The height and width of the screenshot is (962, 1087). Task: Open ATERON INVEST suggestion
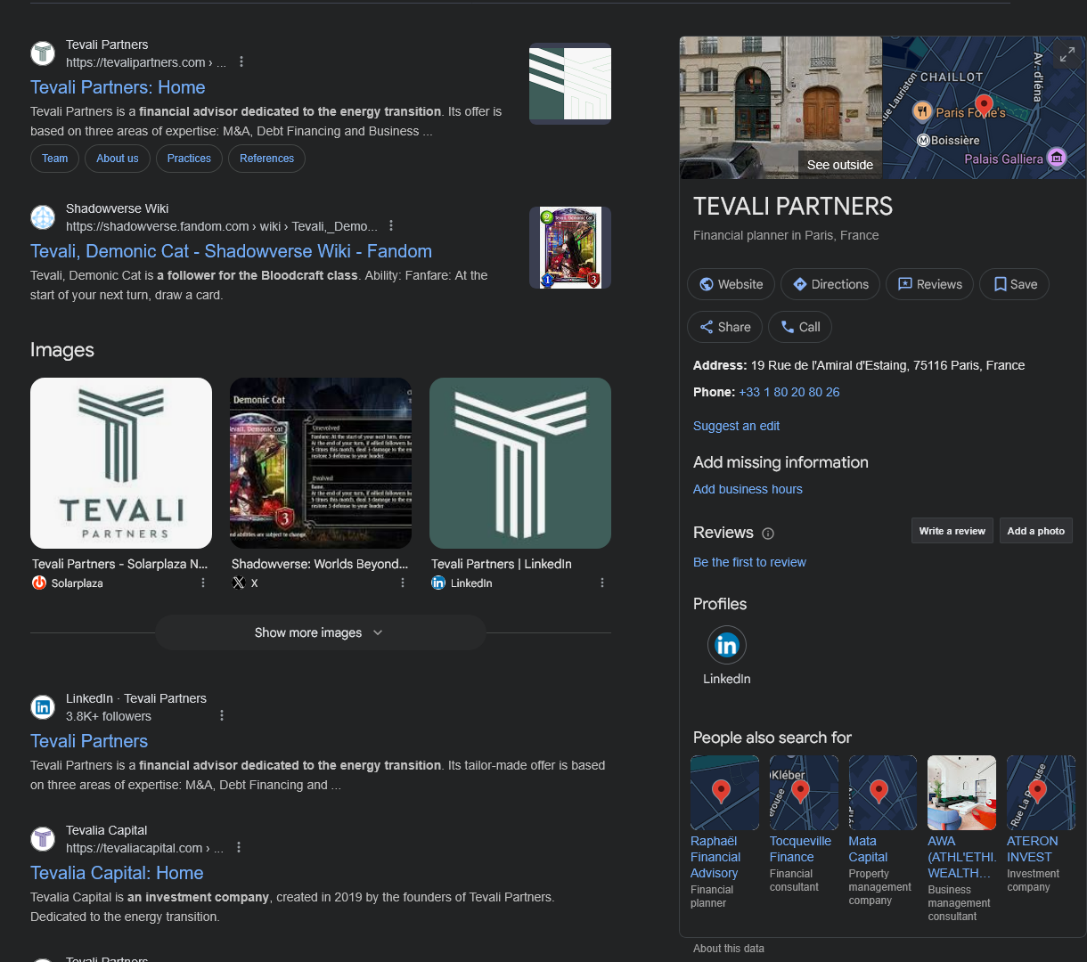pos(1040,824)
